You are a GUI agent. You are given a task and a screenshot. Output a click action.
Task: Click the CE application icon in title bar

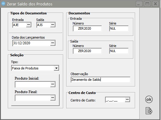click(3, 4)
